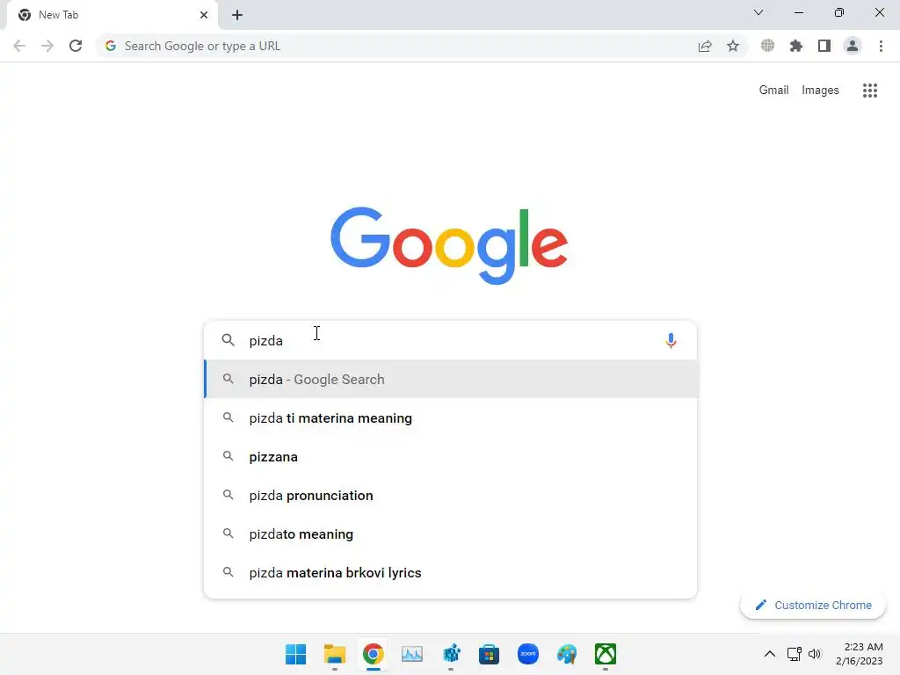Click the volume speaker icon in tray
Viewport: 900px width, 675px height.
click(815, 654)
